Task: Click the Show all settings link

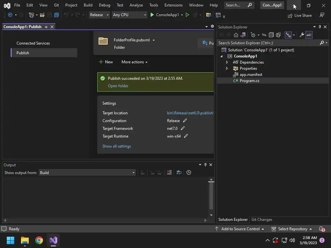Action: (x=116, y=146)
